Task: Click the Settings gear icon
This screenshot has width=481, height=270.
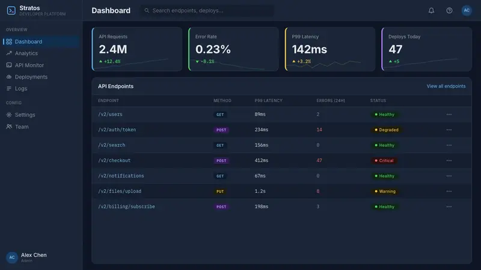Action: tap(9, 115)
